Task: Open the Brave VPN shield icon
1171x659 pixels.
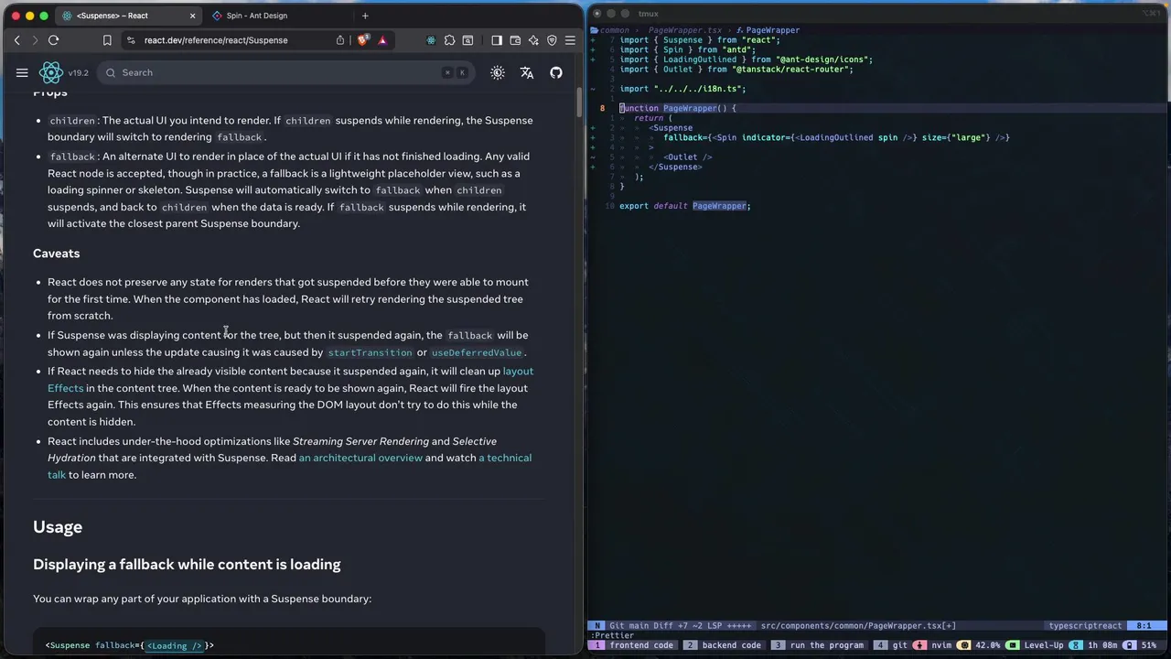Action: tap(552, 40)
